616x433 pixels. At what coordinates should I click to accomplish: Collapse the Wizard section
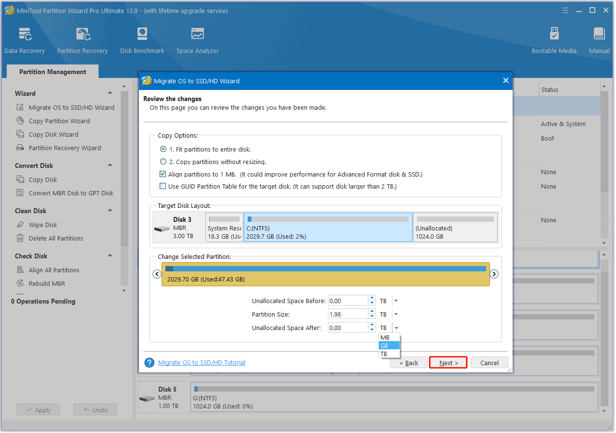tap(110, 93)
